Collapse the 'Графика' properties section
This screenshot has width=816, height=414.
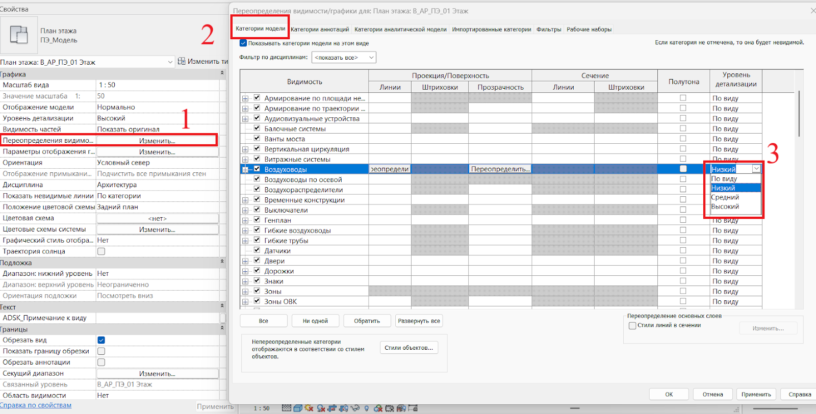pyautogui.click(x=222, y=74)
